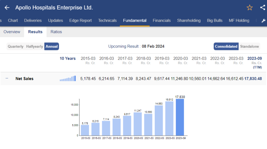Switch to Standalone financials view

pyautogui.click(x=250, y=46)
